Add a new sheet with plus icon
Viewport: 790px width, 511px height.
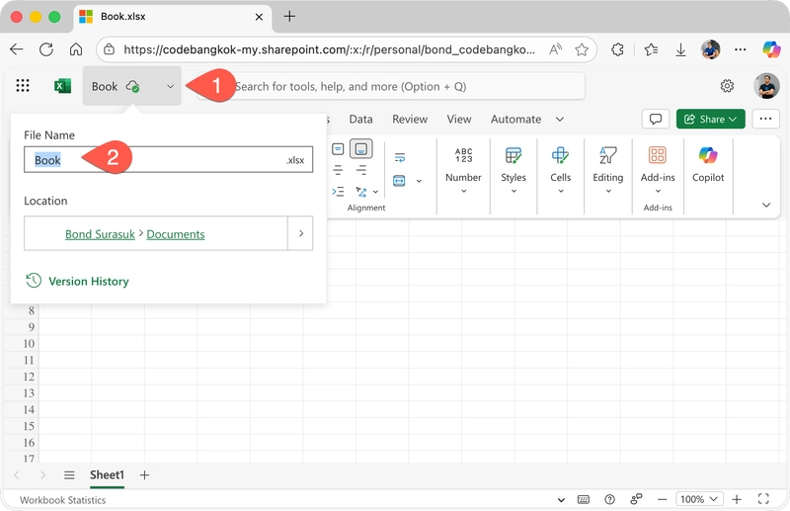(145, 475)
